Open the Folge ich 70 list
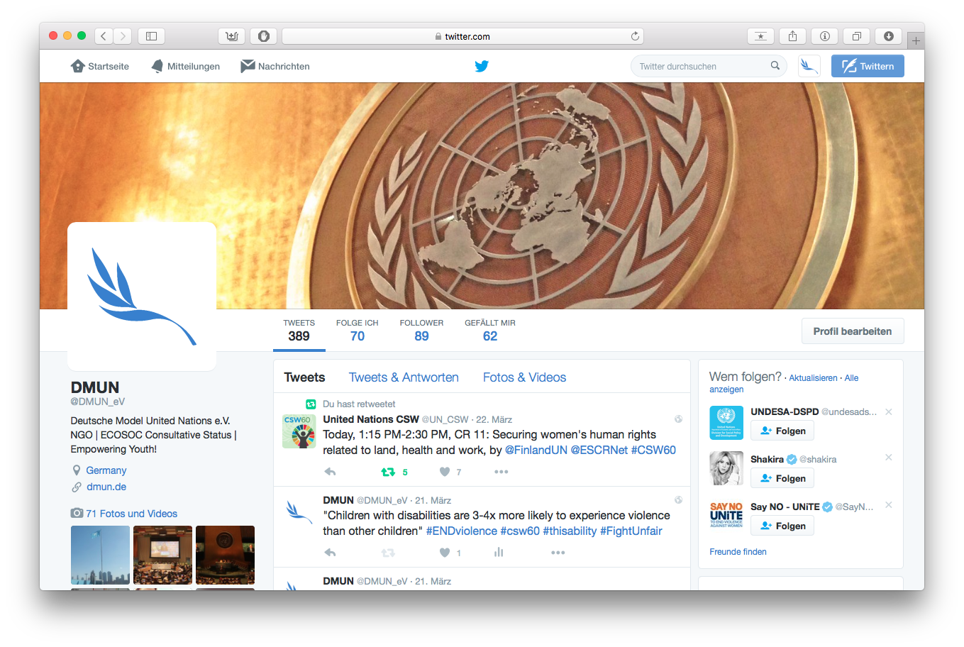This screenshot has height=647, width=964. [357, 331]
